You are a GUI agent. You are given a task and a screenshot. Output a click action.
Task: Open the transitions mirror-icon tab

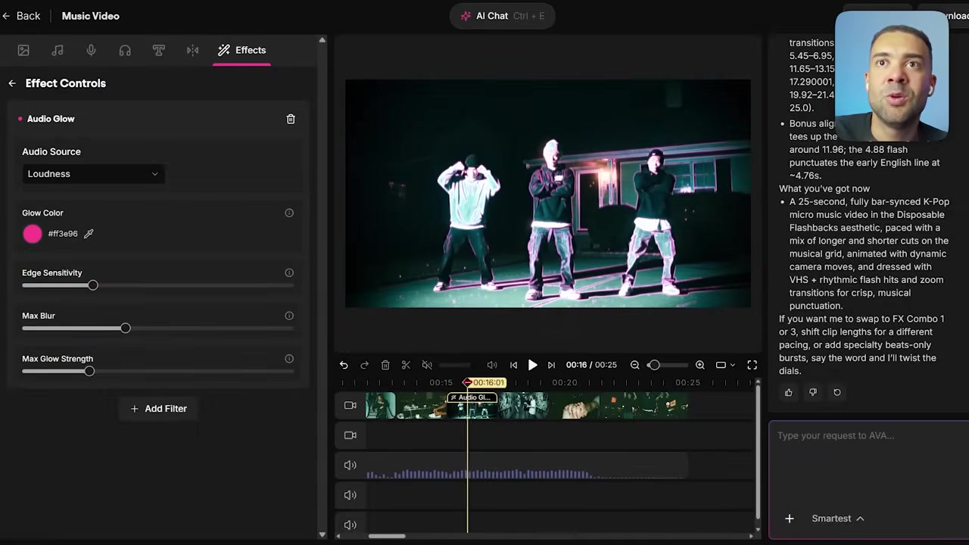(x=193, y=50)
